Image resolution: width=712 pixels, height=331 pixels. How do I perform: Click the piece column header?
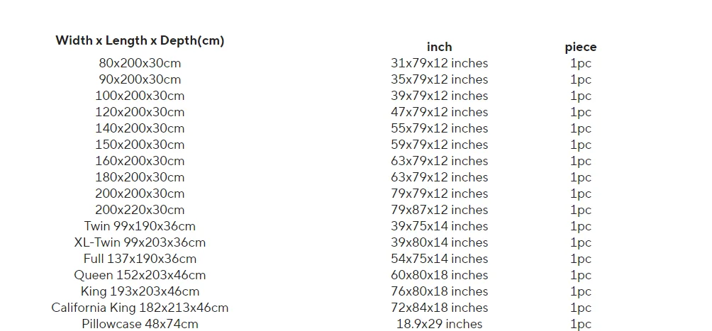580,47
